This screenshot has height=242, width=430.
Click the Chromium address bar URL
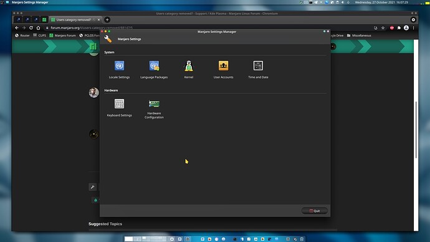pyautogui.click(x=92, y=27)
